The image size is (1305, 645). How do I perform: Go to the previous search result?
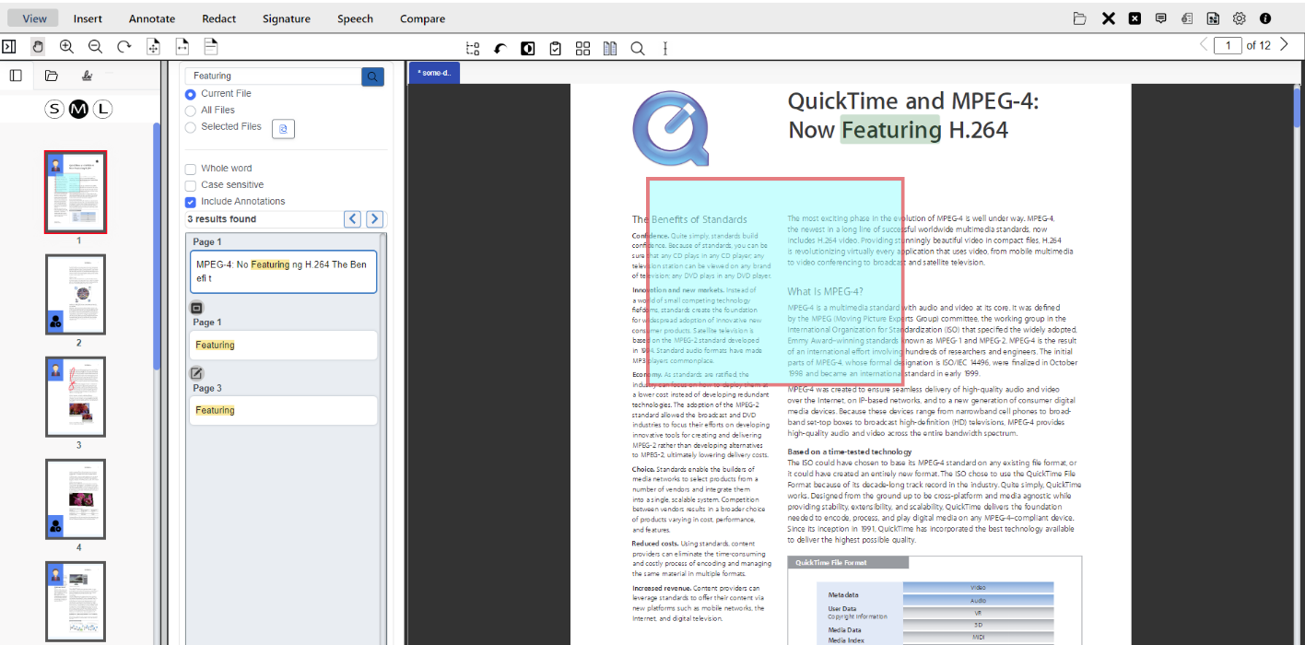coord(352,218)
